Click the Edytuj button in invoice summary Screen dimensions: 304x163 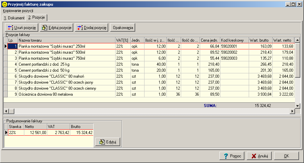click(108, 142)
